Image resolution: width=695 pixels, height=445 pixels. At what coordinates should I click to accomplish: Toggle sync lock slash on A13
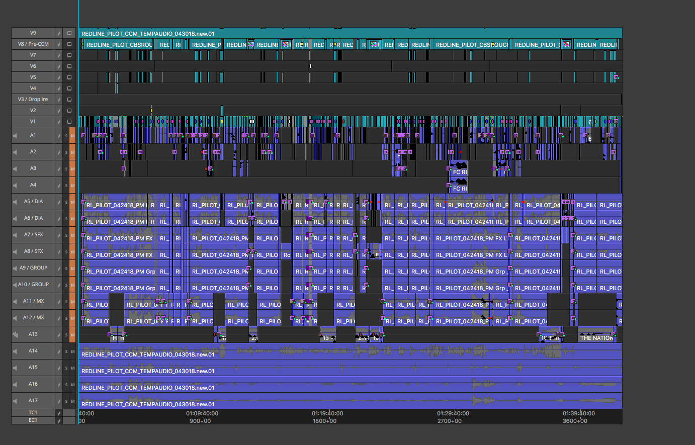[x=59, y=335]
